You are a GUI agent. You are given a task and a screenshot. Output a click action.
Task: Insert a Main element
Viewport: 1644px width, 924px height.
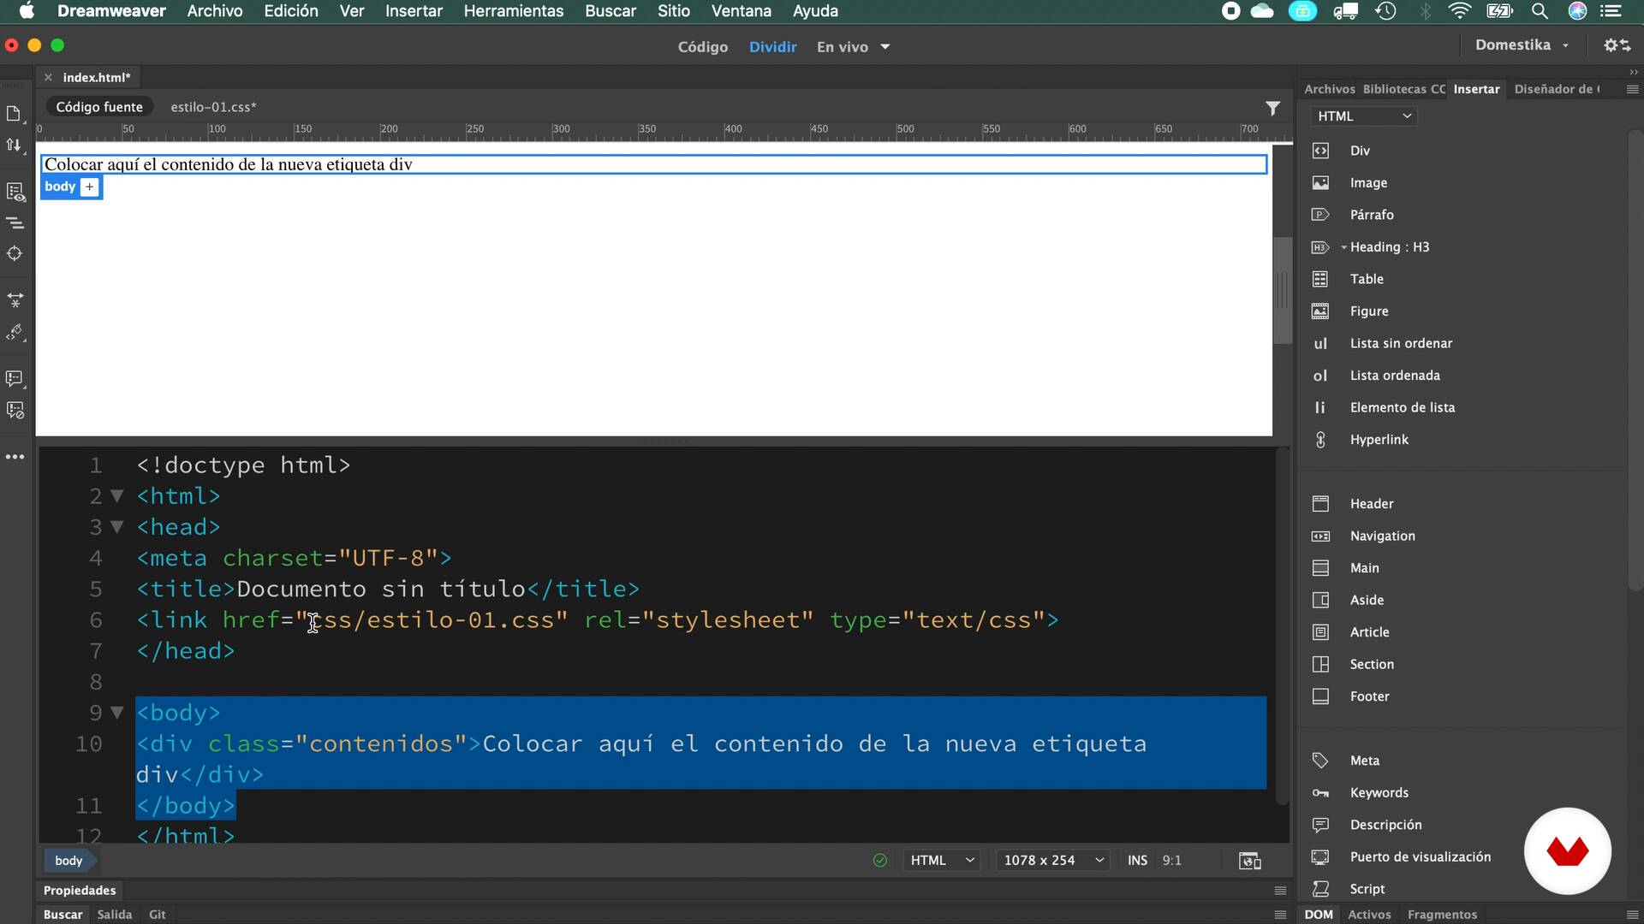coord(1364,568)
